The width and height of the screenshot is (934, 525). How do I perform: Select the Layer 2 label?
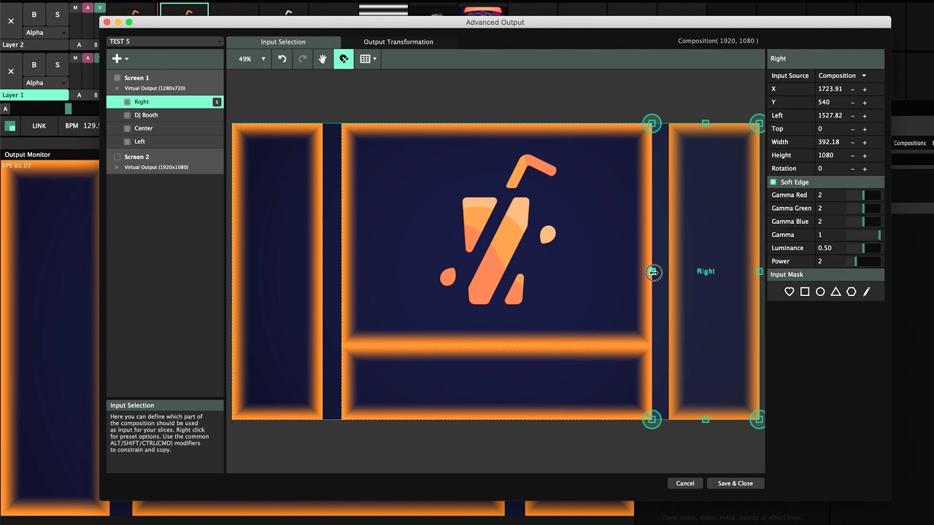coord(34,45)
